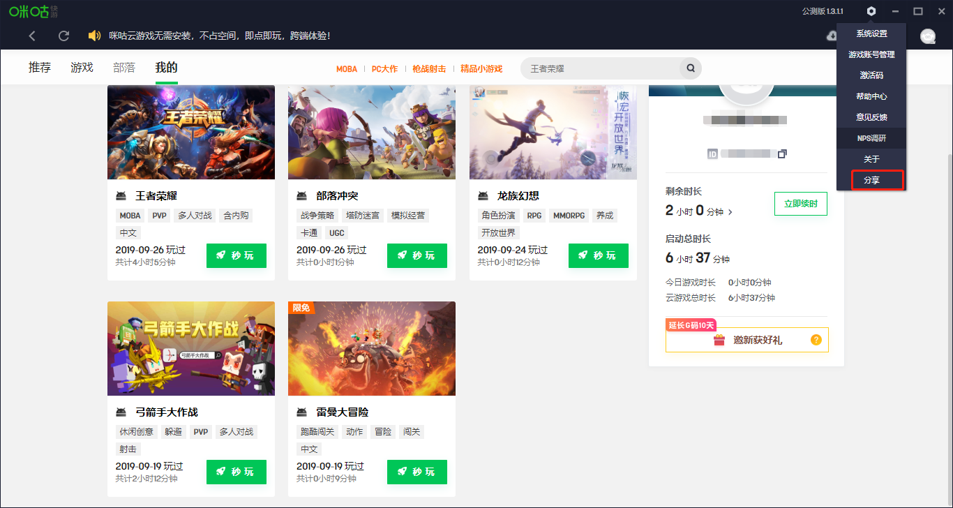
Task: Click the 躲避 tag under 弓箭手大作战
Action: tap(174, 432)
